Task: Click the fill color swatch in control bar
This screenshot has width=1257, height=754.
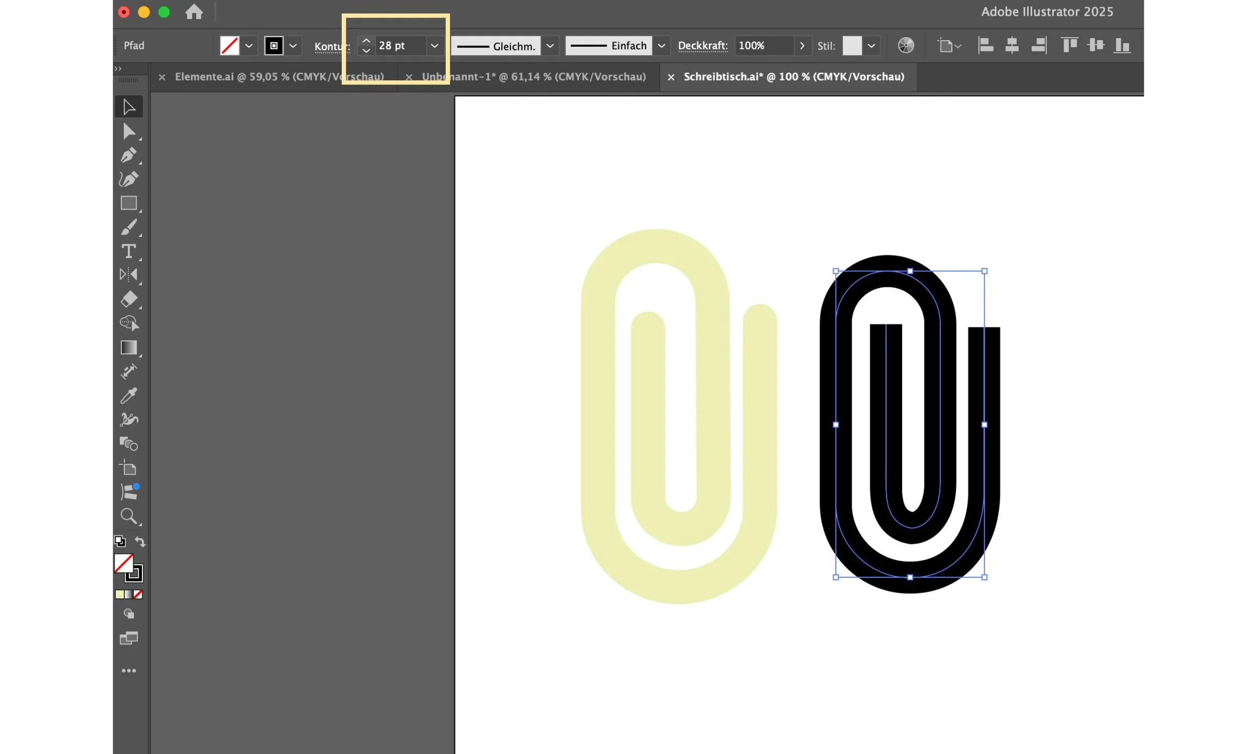Action: pos(230,46)
